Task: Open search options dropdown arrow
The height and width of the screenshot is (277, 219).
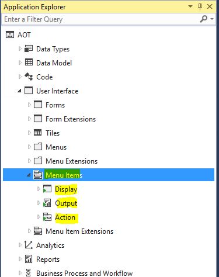Action: tap(212, 19)
